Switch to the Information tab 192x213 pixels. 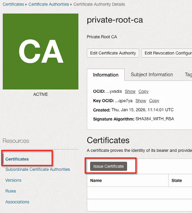point(106,75)
